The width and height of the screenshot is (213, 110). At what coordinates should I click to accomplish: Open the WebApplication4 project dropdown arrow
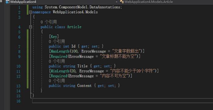(117, 2)
